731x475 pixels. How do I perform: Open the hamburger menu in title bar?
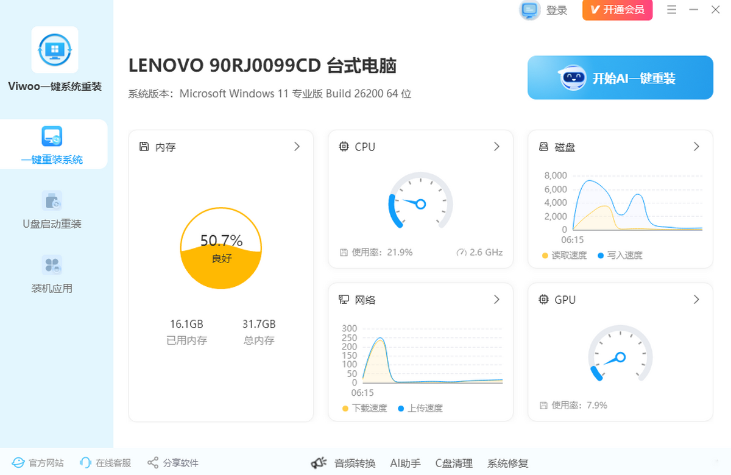(672, 10)
